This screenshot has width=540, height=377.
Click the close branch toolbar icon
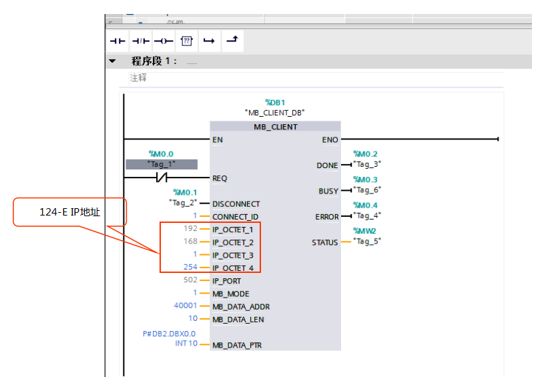click(232, 41)
